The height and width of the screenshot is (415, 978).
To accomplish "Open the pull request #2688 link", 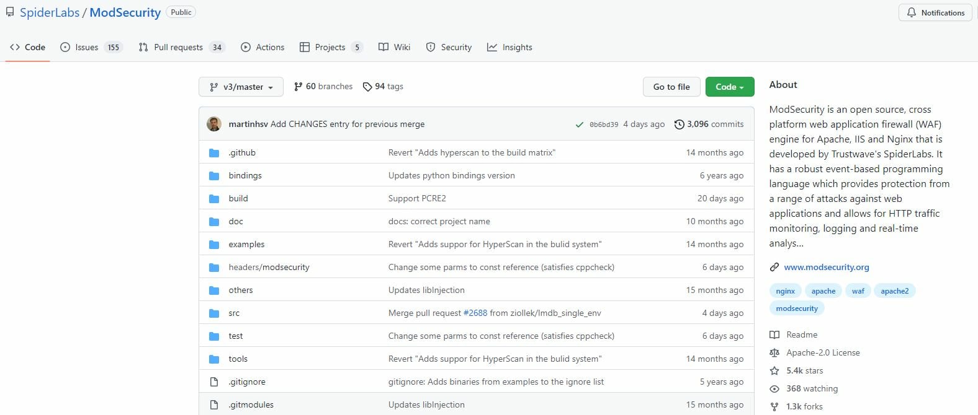I will pos(475,313).
